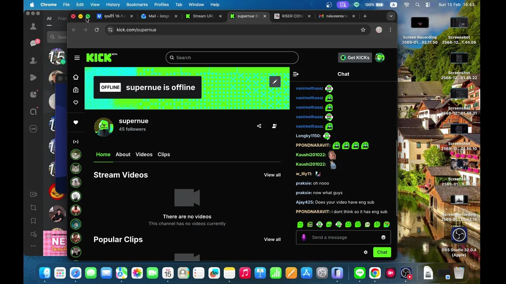Open the input source menu "A"
506x284 pixels.
point(393,5)
